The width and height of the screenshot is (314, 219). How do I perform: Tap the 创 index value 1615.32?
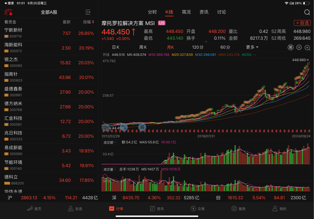click(x=235, y=198)
